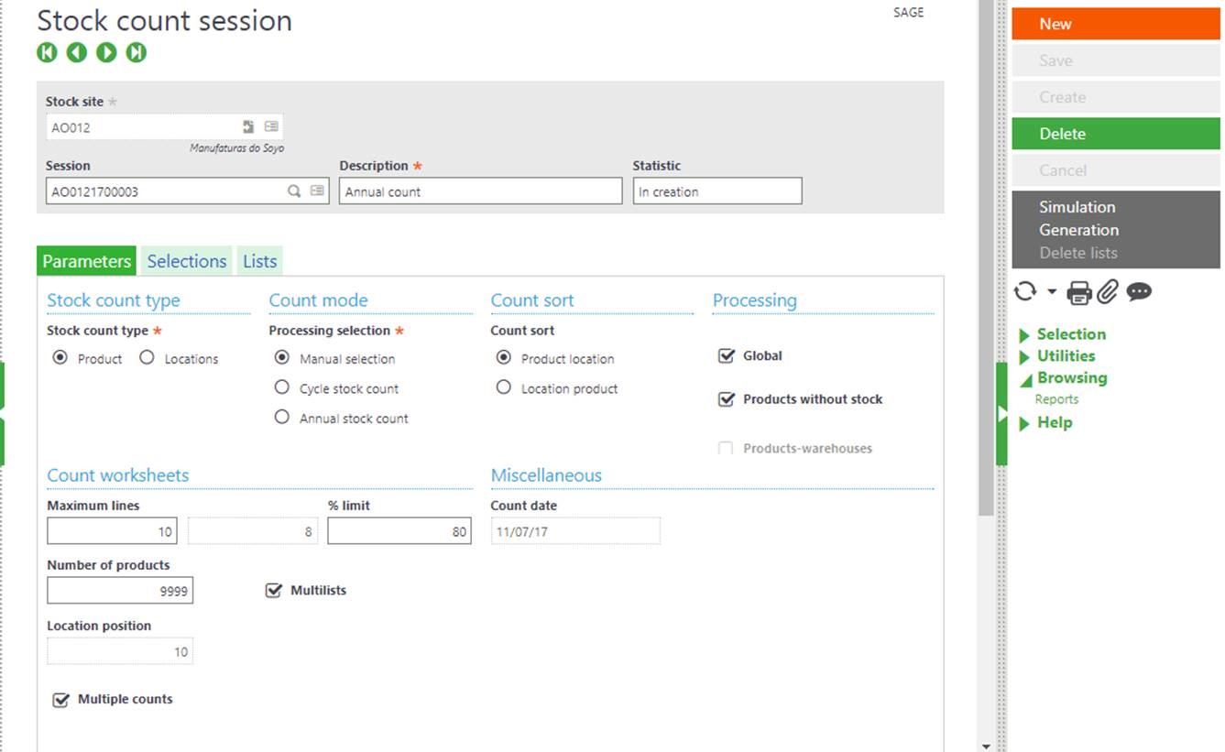This screenshot has width=1225, height=752.
Task: Click the print icon
Action: (x=1078, y=291)
